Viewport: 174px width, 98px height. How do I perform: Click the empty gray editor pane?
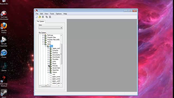[x=102, y=55]
